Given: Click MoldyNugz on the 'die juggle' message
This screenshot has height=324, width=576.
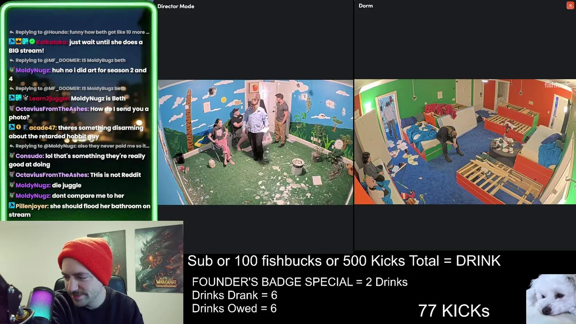Looking at the screenshot, I should [33, 185].
